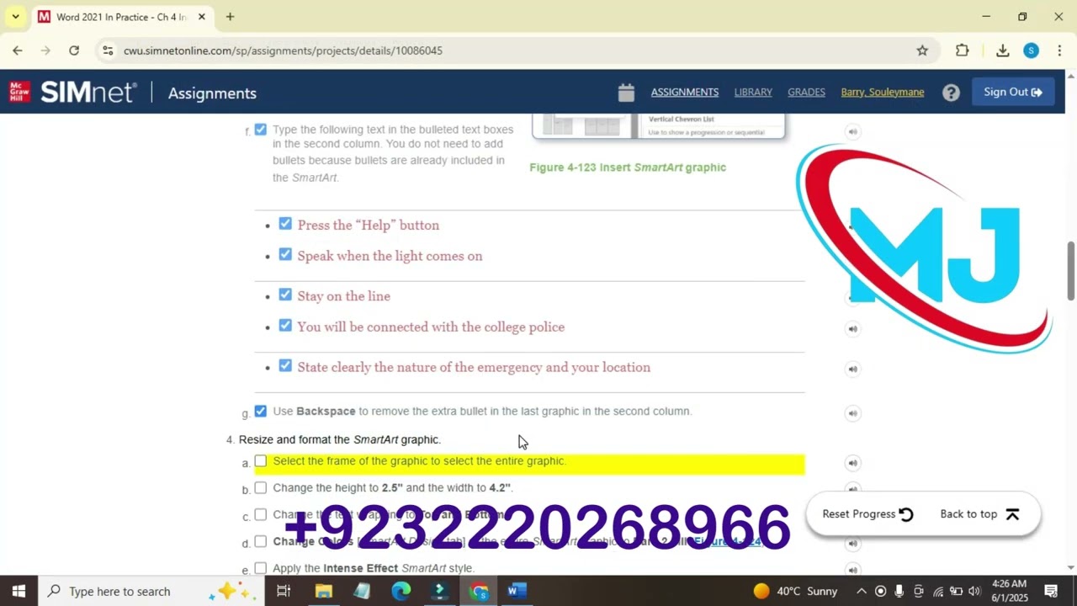The width and height of the screenshot is (1077, 606).
Task: Open the taskbar clock showing 4:26 AM
Action: click(x=1009, y=591)
